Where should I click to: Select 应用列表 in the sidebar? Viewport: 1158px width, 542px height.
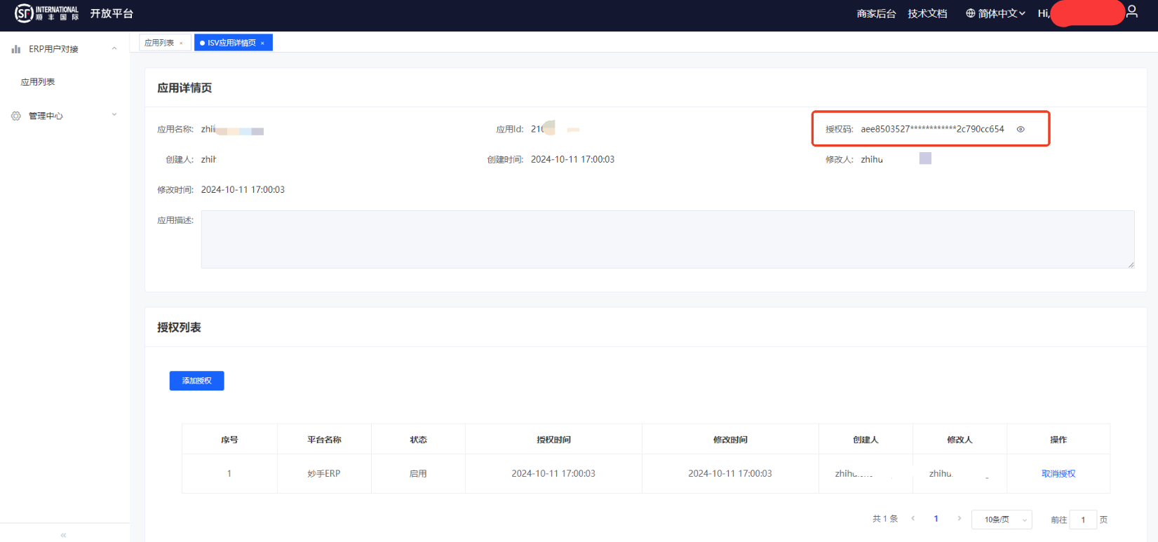pos(38,82)
